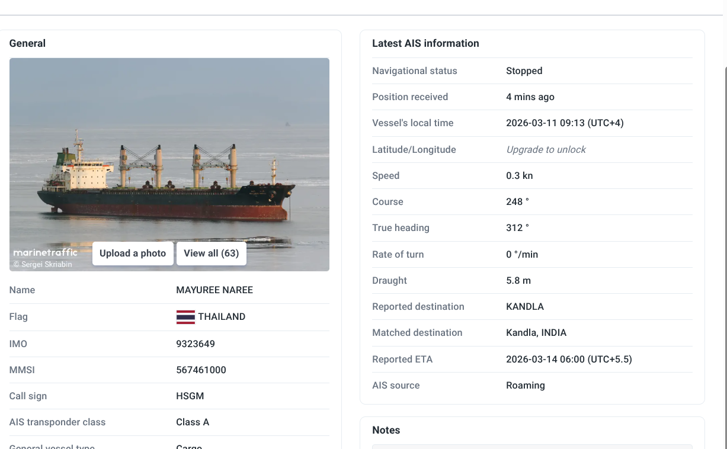Image resolution: width=727 pixels, height=449 pixels.
Task: Select the draught value 5.8 m
Action: click(518, 281)
